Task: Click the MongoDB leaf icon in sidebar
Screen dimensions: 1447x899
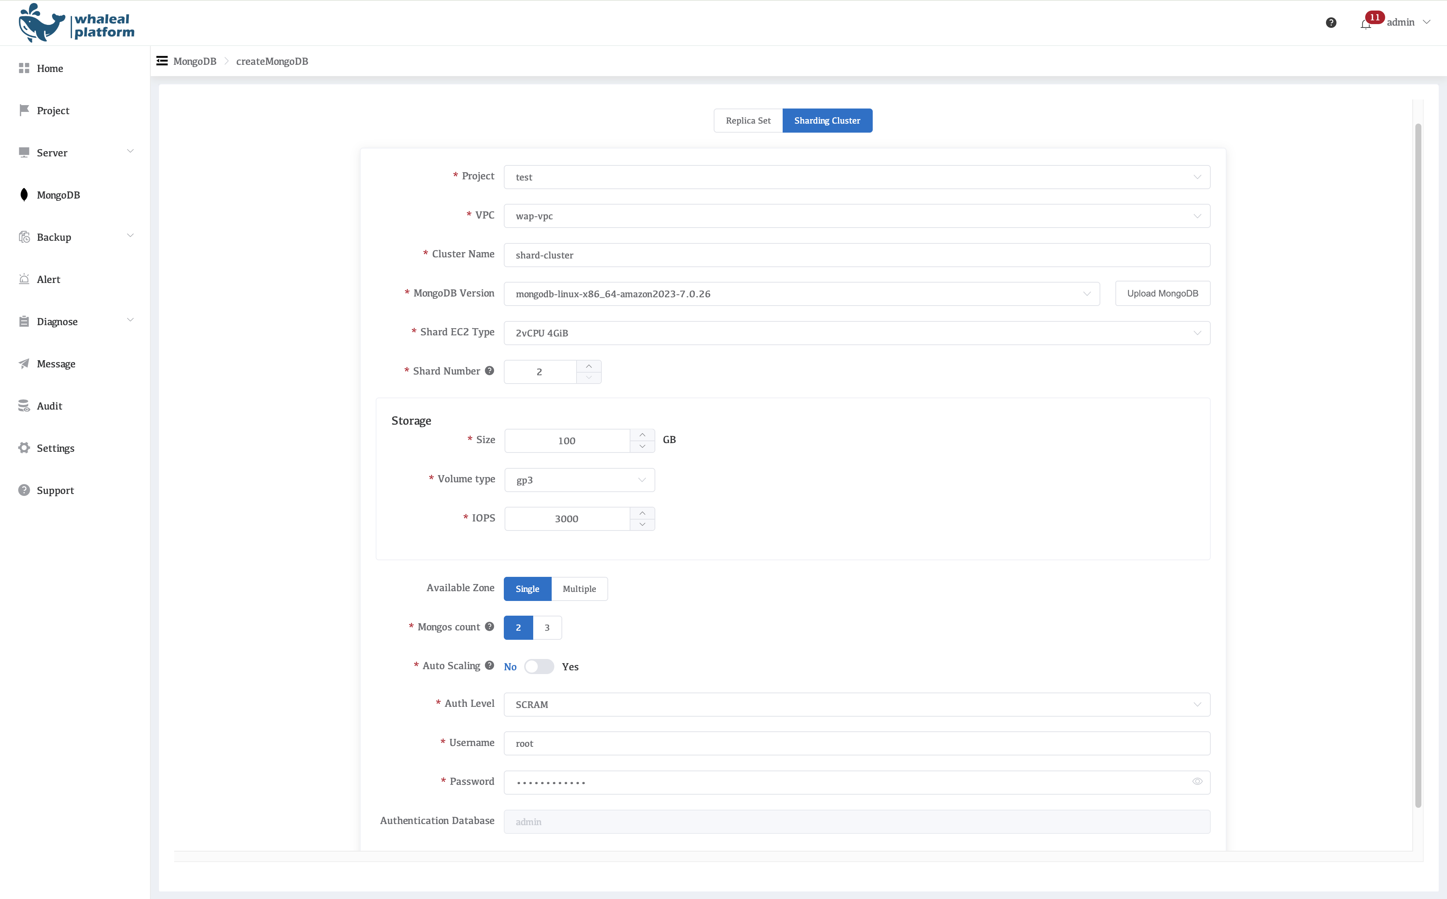Action: tap(24, 195)
